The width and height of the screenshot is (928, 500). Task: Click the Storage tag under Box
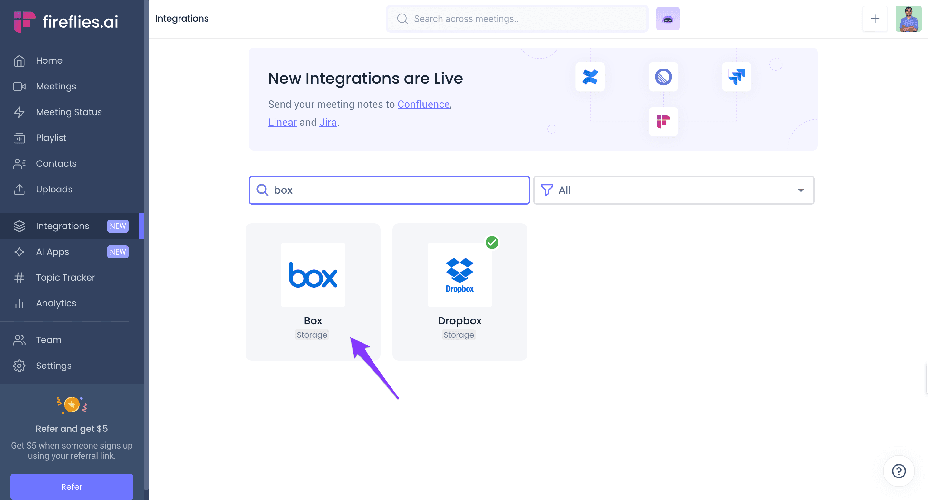coord(312,335)
